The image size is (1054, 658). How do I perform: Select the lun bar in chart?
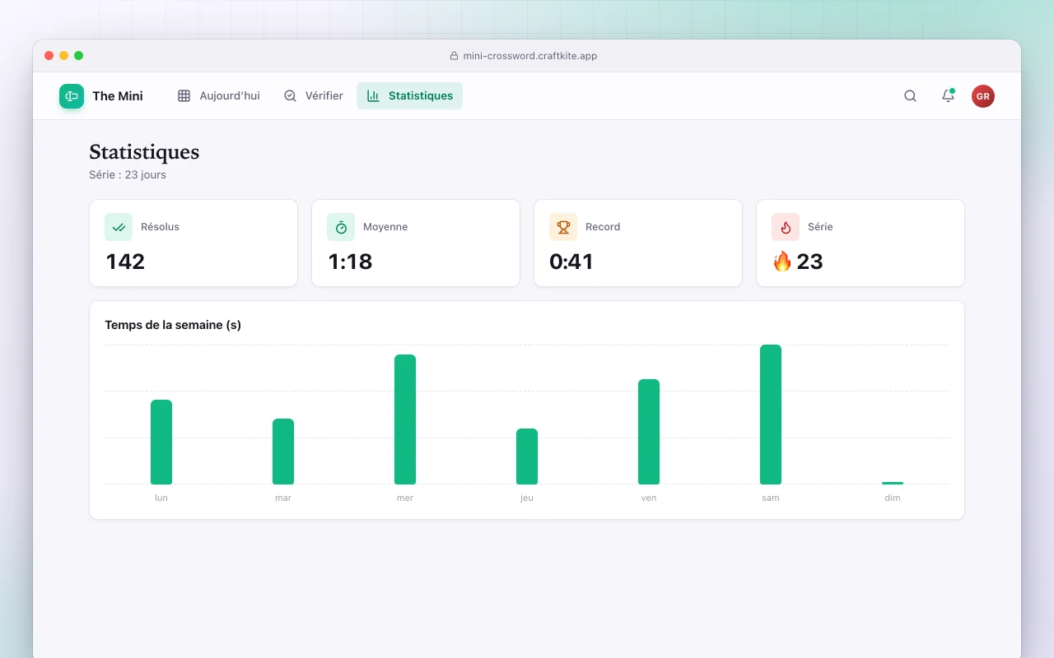pyautogui.click(x=161, y=443)
